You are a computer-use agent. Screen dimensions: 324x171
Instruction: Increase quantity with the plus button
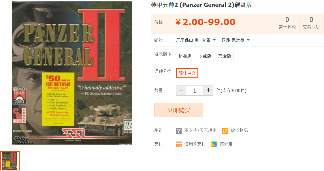208,90
